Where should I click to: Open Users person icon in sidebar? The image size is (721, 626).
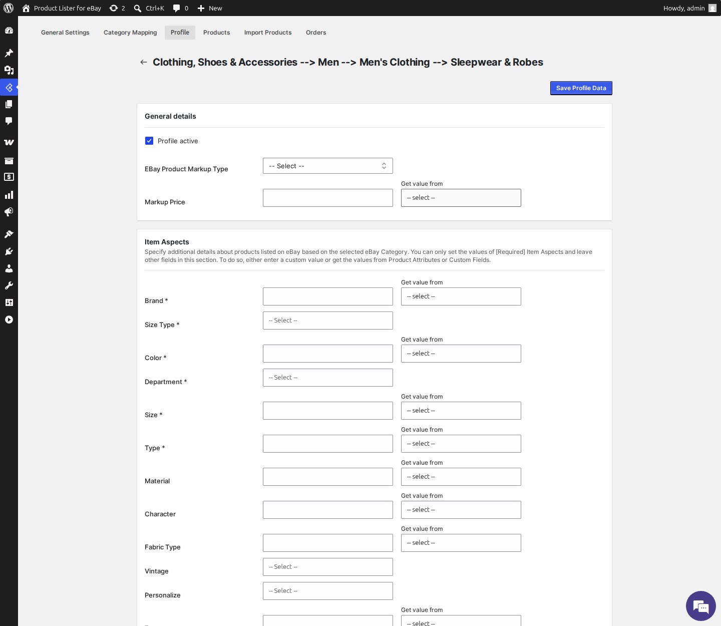9,268
